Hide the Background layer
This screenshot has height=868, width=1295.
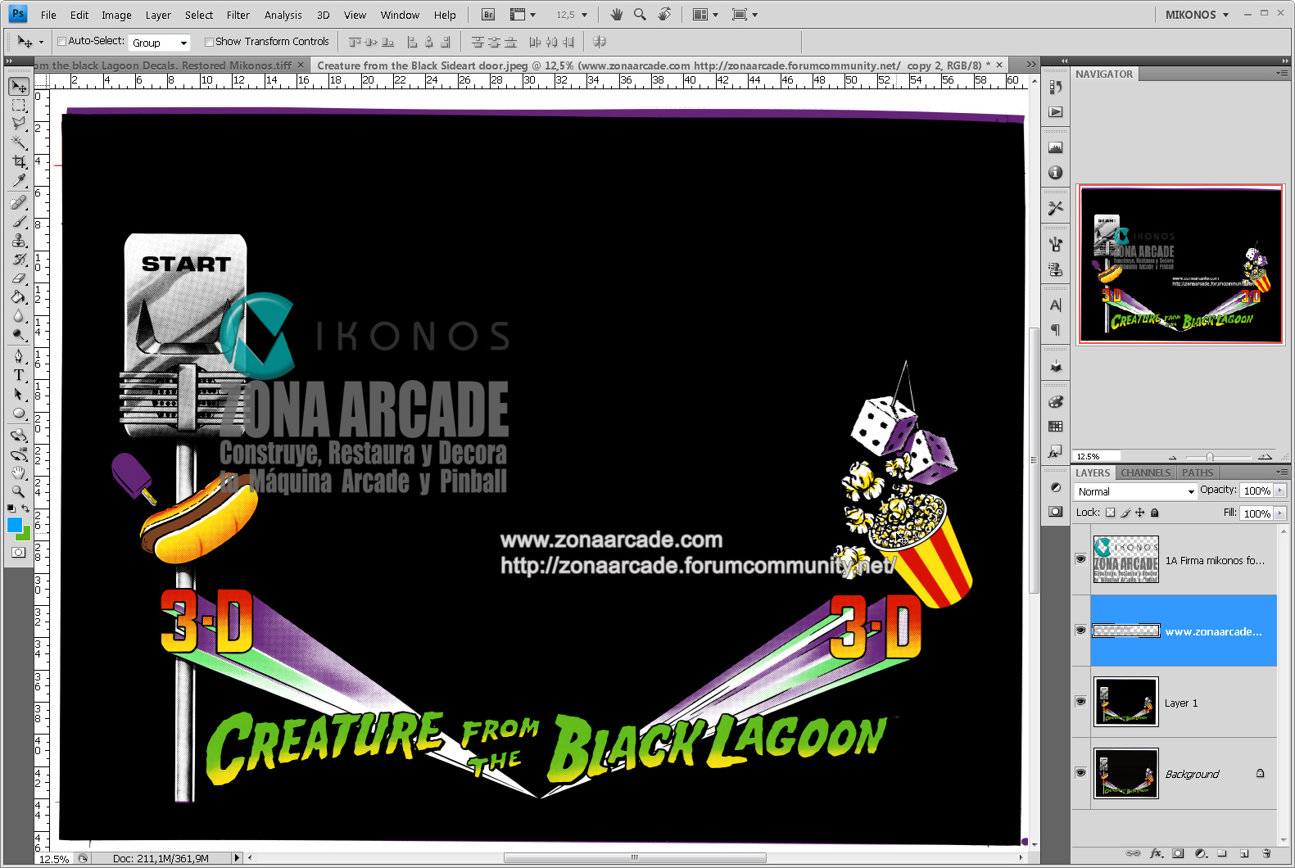(1080, 773)
